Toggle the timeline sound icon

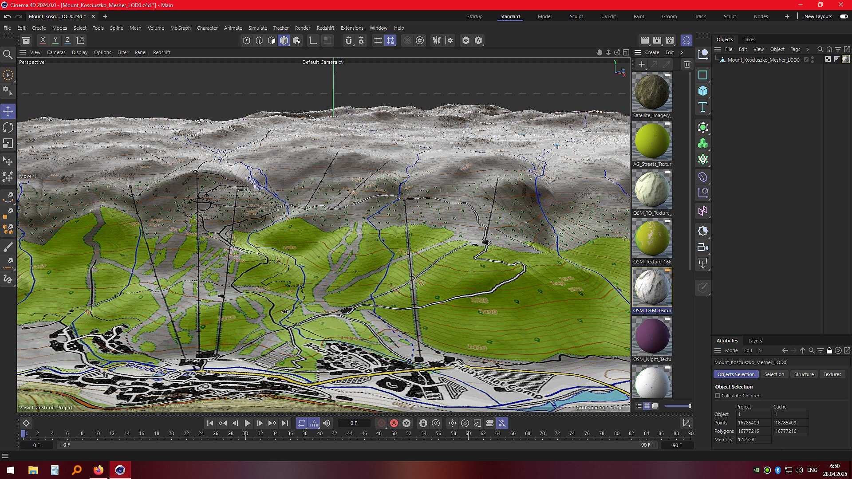pyautogui.click(x=327, y=423)
